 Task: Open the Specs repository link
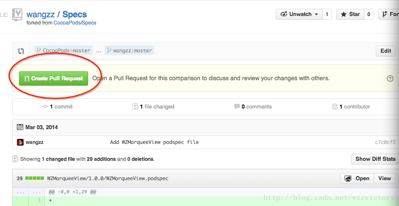point(75,14)
